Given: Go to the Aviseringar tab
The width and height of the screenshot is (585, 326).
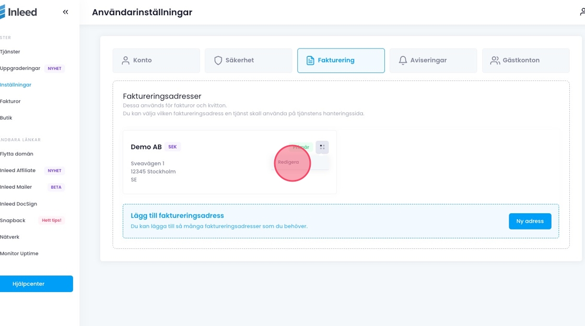Looking at the screenshot, I should click(x=433, y=61).
